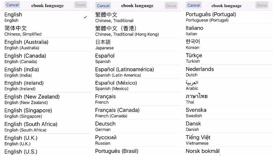The height and width of the screenshot is (156, 273).
Task: Tap Done in the first language panel
Action: [x=81, y=5]
